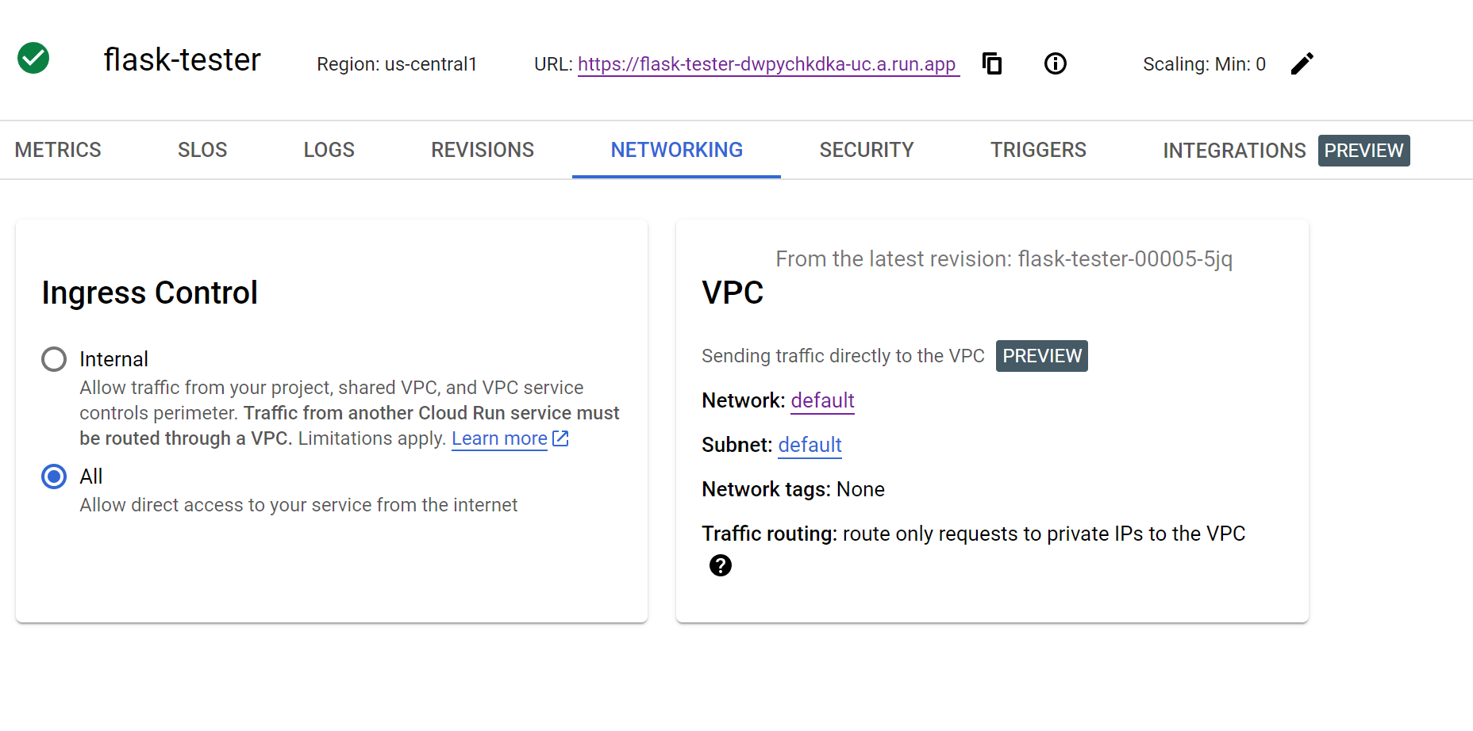Open the URL info icon
Viewport: 1473px width, 731px height.
pos(1055,63)
